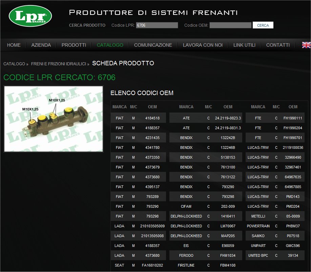Viewport: 311px width, 272px height.
Task: Click the CODICE LPR CERCATO: 6706 title
Action: tap(59, 77)
